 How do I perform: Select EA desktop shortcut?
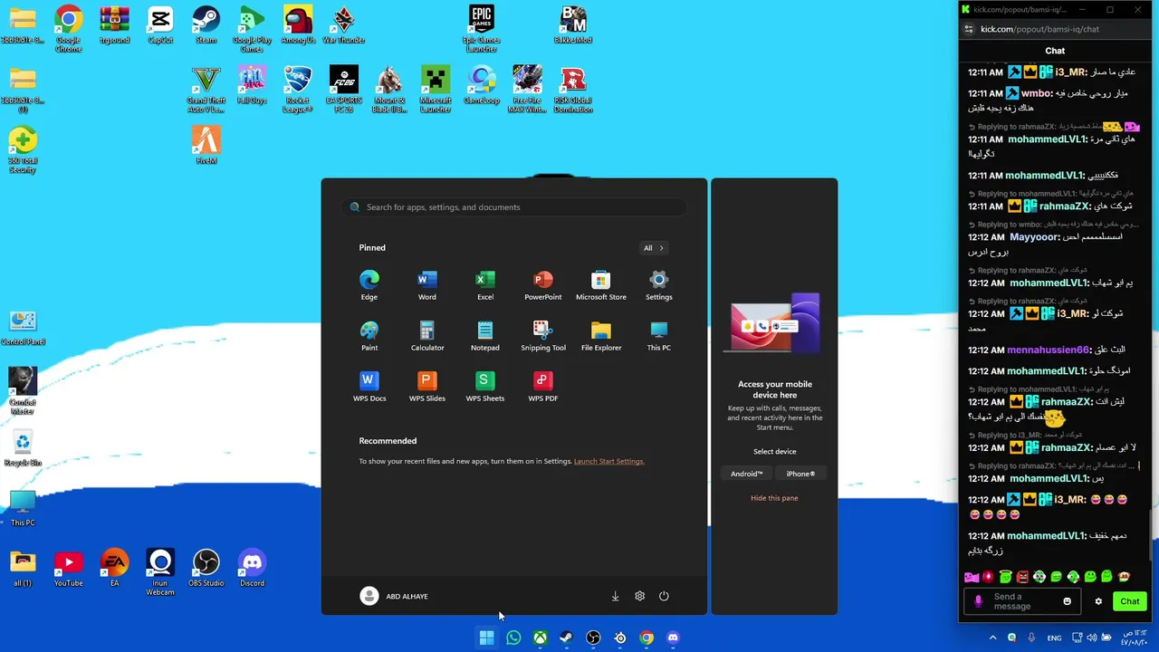click(x=114, y=568)
